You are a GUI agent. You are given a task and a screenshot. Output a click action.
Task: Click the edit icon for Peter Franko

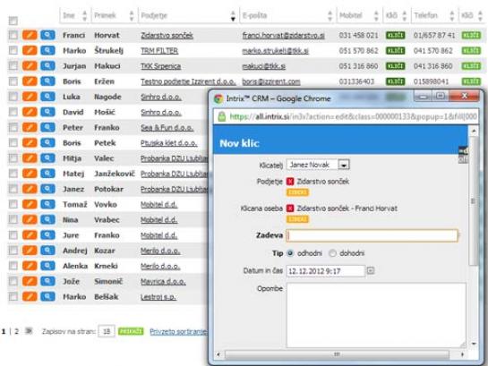[x=30, y=127]
